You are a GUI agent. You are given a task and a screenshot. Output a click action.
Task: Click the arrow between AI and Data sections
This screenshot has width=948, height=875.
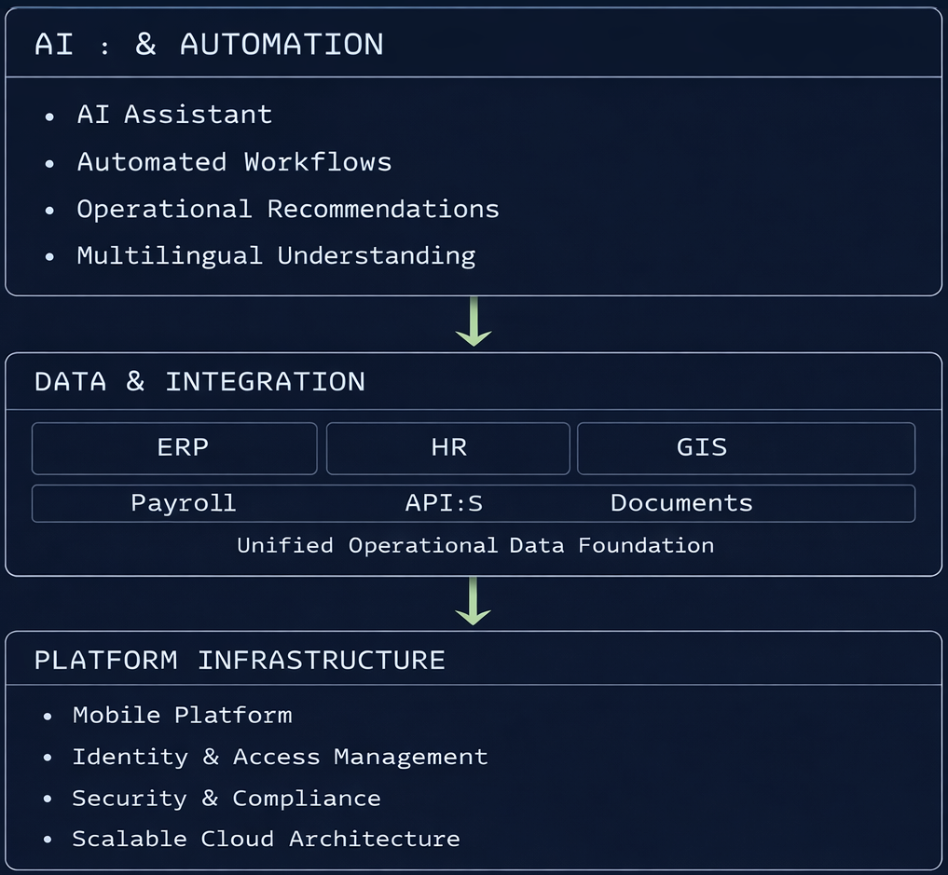474,322
